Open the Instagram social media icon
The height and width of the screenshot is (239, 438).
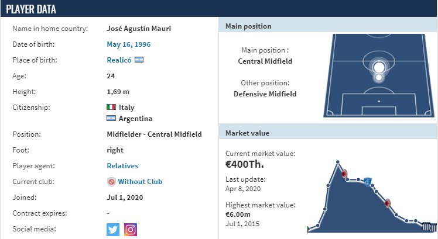point(131,230)
